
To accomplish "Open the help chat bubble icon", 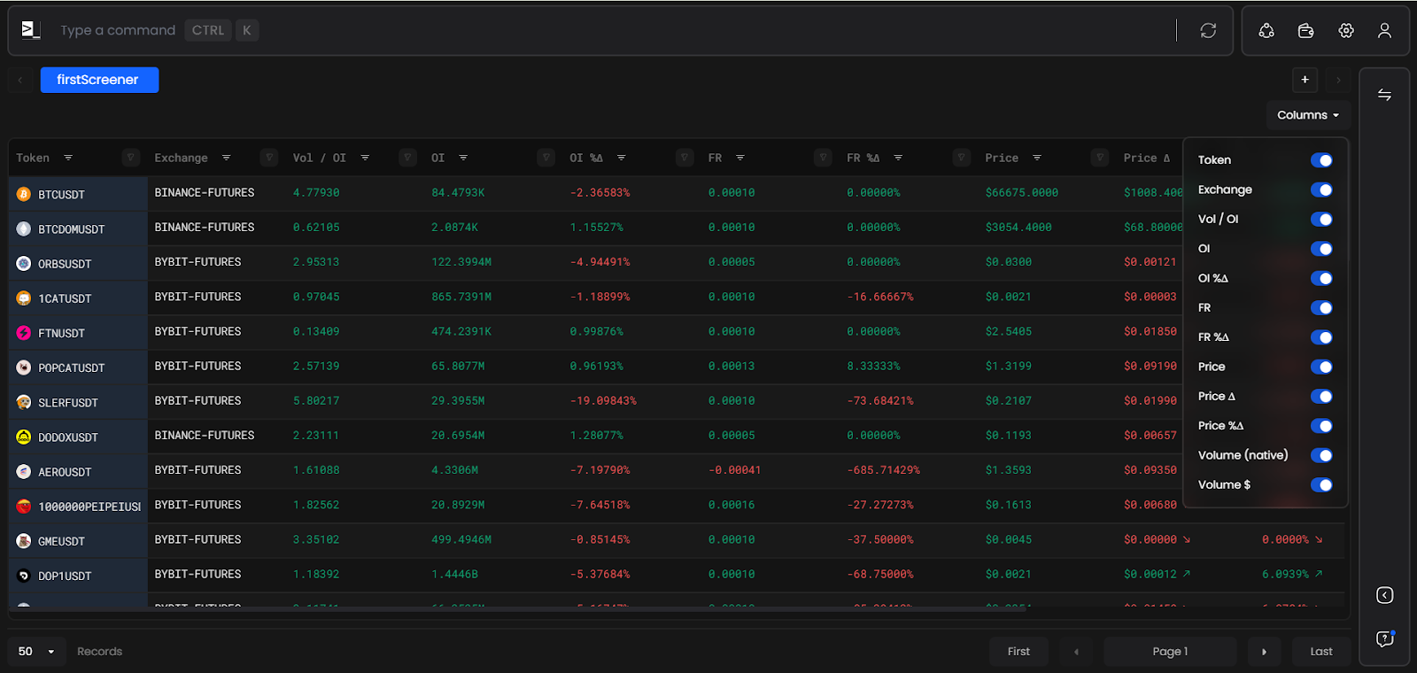I will pos(1385,638).
